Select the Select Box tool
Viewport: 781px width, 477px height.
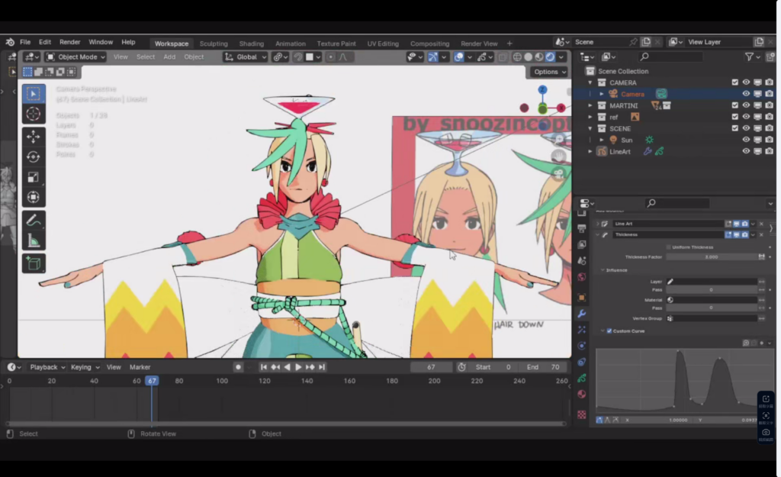(34, 94)
